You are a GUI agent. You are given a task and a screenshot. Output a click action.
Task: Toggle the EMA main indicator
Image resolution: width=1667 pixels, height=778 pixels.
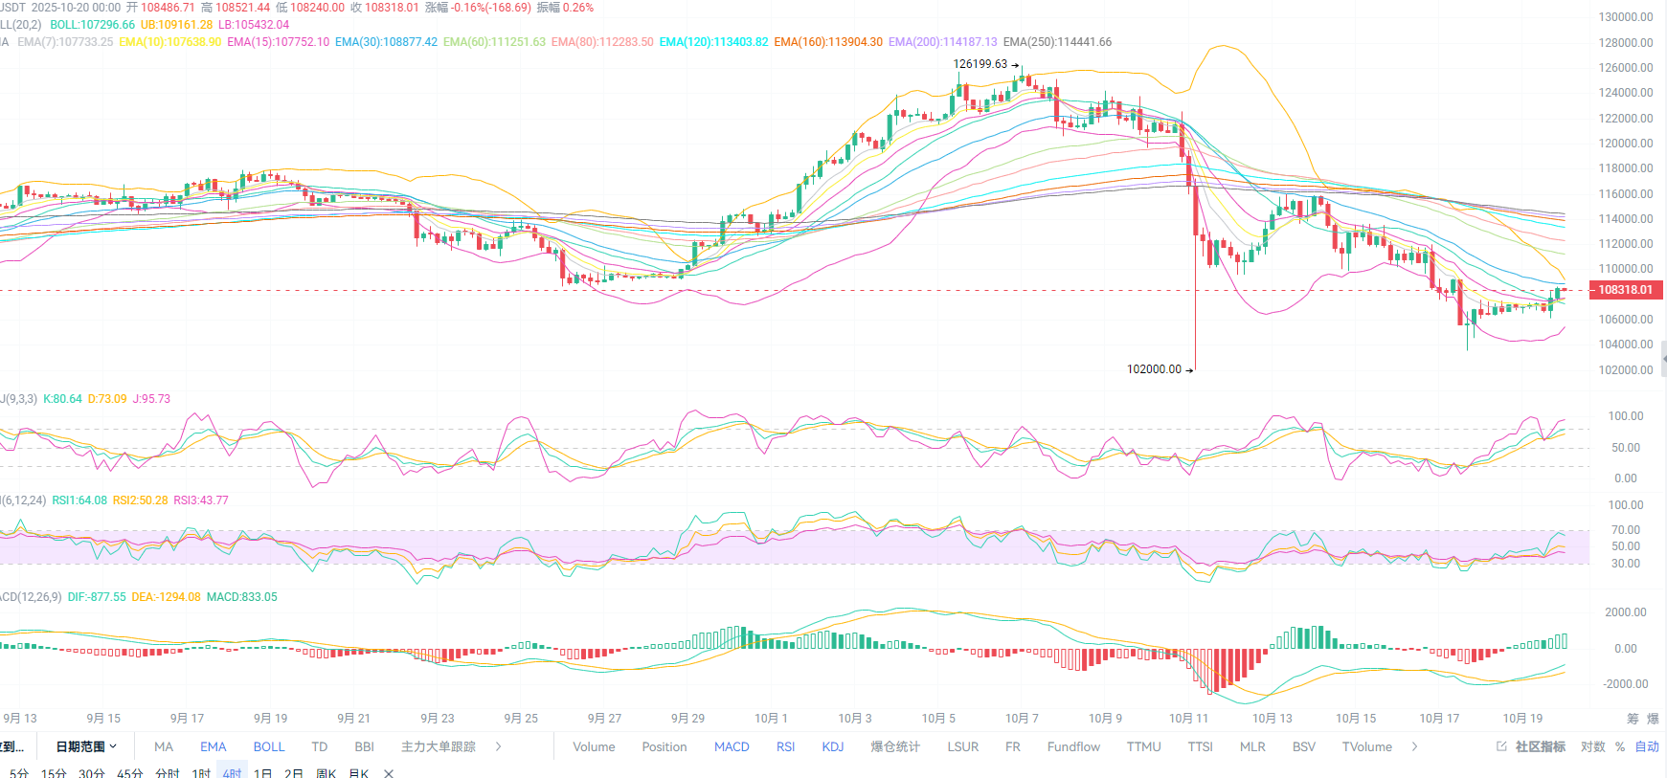click(x=214, y=746)
